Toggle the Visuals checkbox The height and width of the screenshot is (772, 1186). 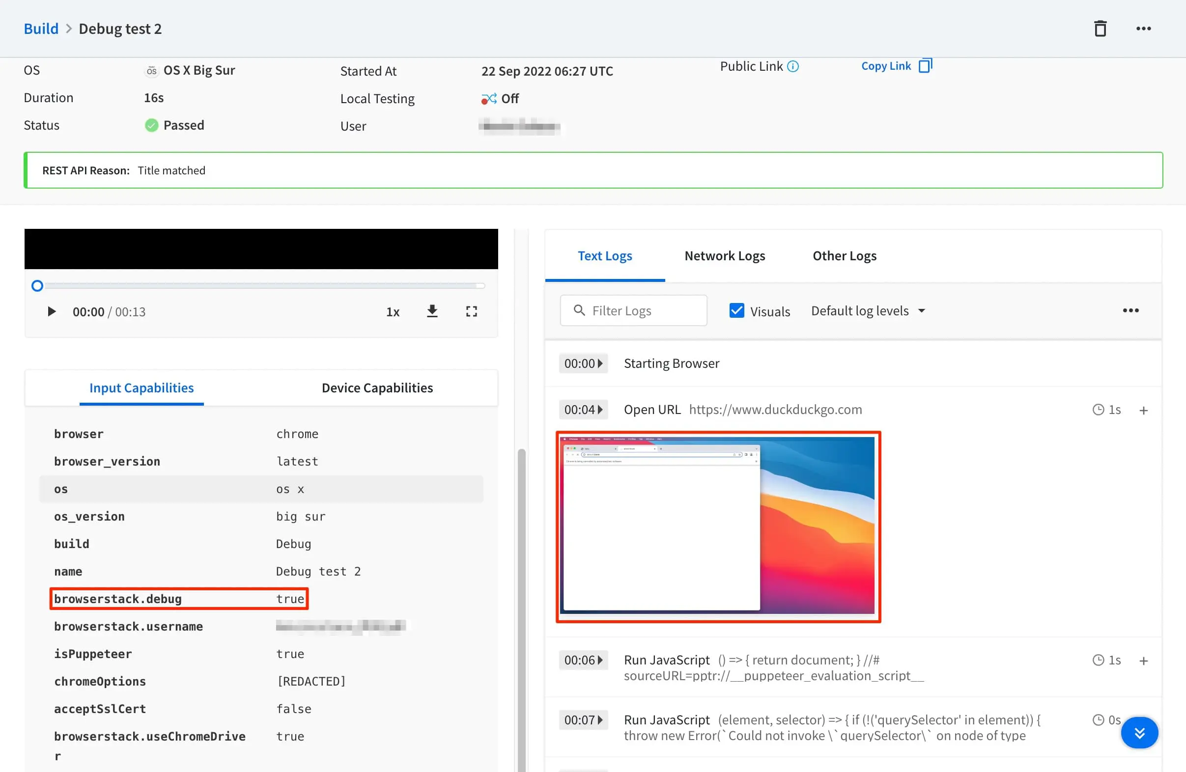736,310
